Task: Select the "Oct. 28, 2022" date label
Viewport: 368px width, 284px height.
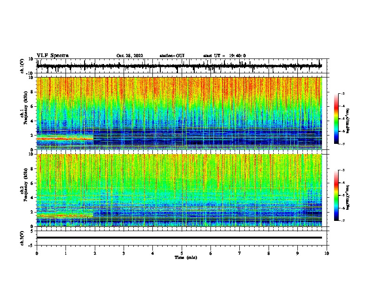Action: [x=130, y=56]
